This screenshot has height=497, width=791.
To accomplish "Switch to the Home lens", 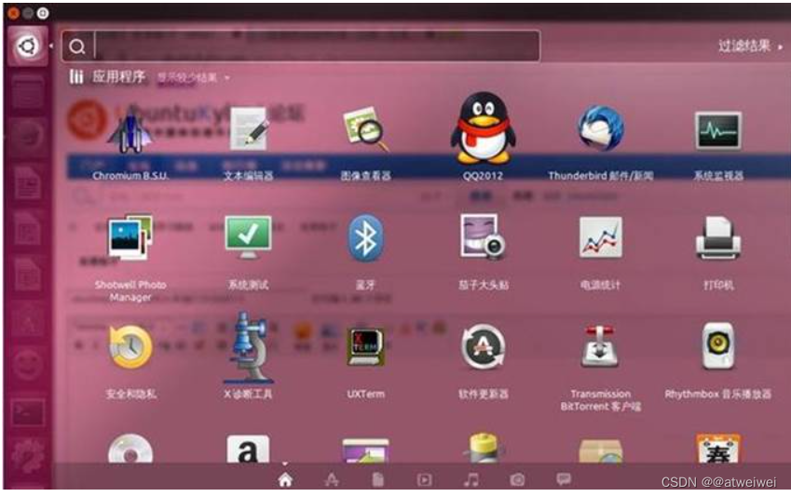I will [285, 479].
